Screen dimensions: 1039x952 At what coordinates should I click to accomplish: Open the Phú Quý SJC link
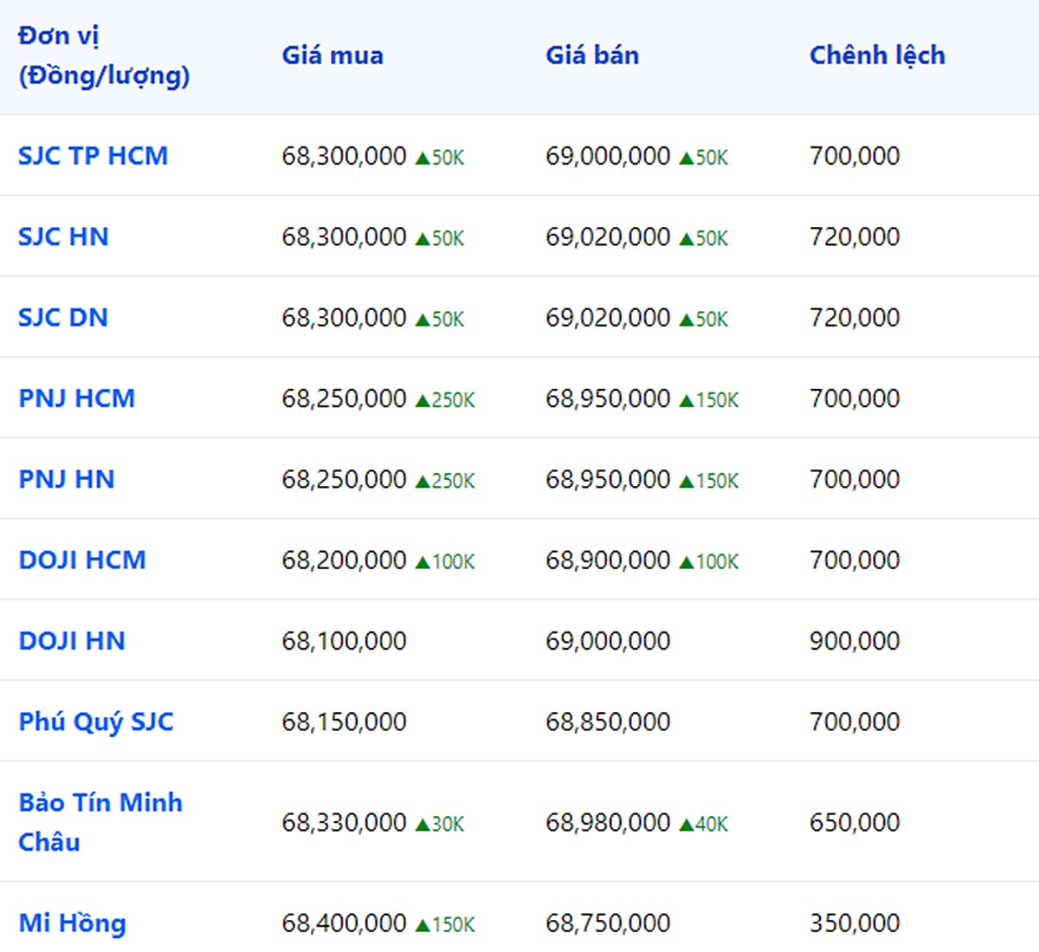tap(96, 722)
